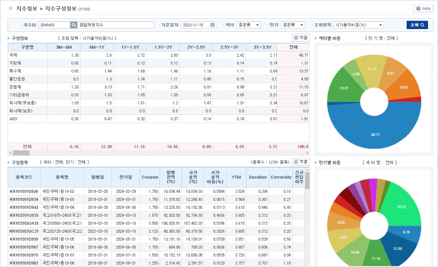Click the 48.71 total cell for 국채
This screenshot has width=438, height=267.
tap(293, 55)
